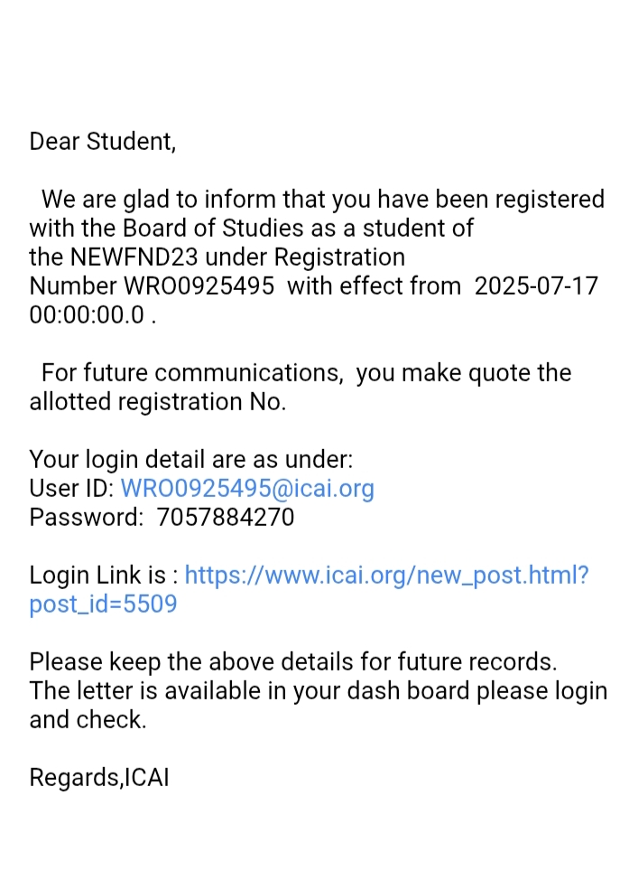Screen dimensions: 629x871
Task: Click the password number 7057884270
Action: click(226, 518)
